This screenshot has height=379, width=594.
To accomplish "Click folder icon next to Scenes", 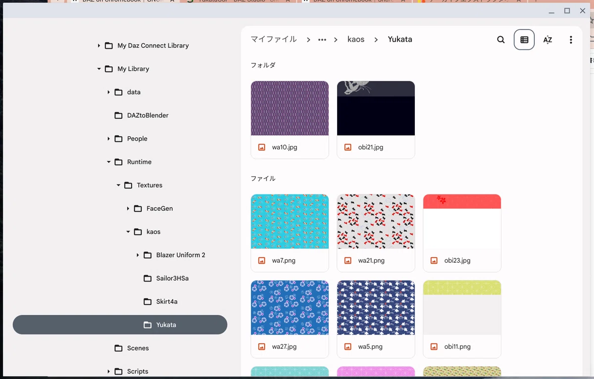I will click(x=118, y=348).
